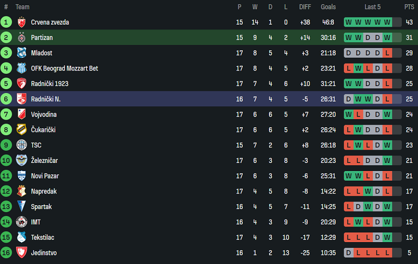418x264 pixels.
Task: Sort standings by the Goals column header
Action: point(328,7)
